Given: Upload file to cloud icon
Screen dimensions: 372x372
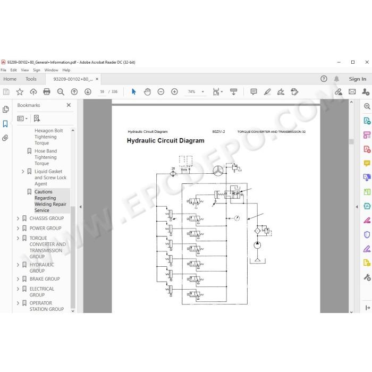Looking at the screenshot, I should click(33, 92).
